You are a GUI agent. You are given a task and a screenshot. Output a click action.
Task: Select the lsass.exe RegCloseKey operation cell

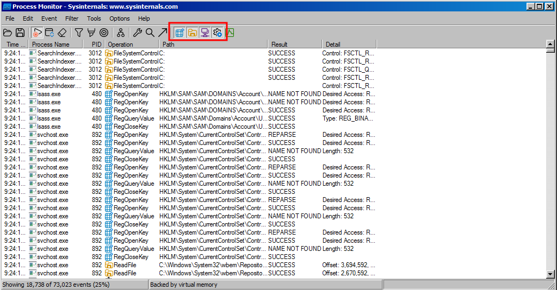(x=131, y=127)
